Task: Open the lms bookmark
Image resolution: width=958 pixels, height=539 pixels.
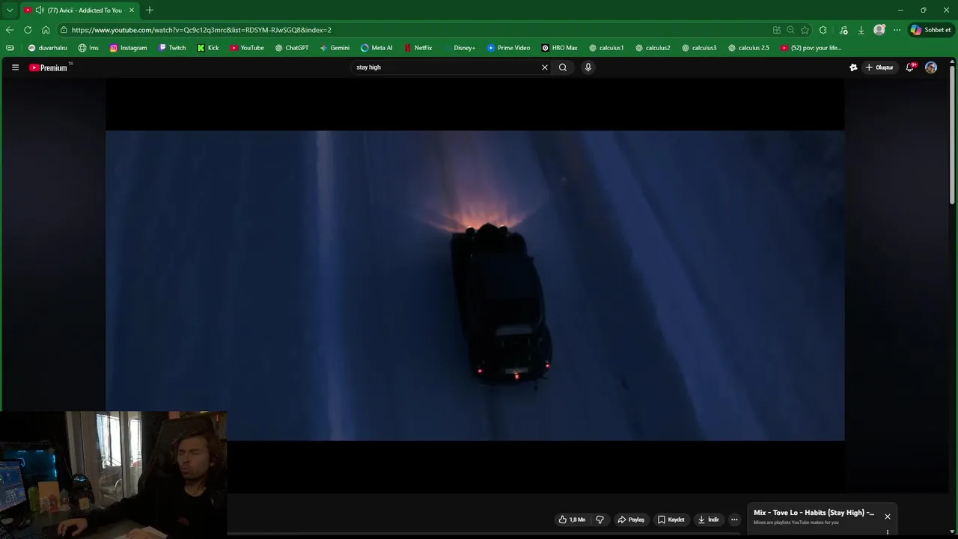Action: tap(88, 48)
